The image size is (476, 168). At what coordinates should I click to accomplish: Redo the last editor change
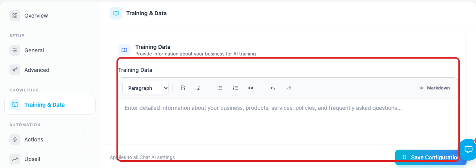tap(288, 88)
